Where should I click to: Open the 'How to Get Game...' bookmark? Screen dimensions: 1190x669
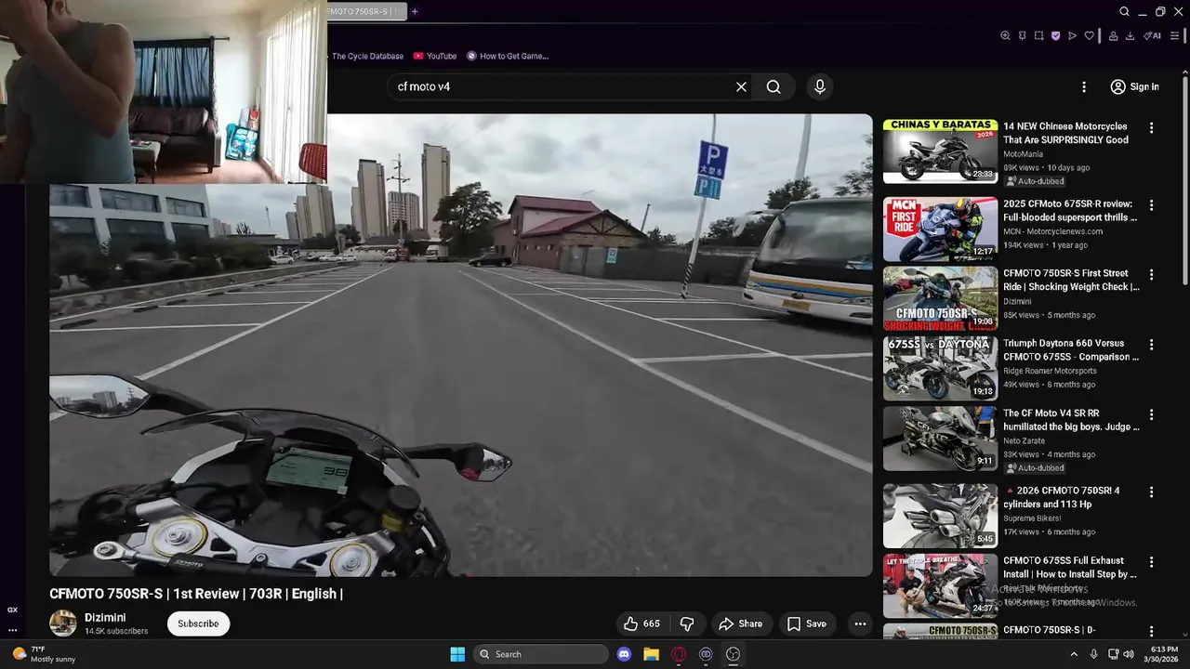pyautogui.click(x=508, y=56)
